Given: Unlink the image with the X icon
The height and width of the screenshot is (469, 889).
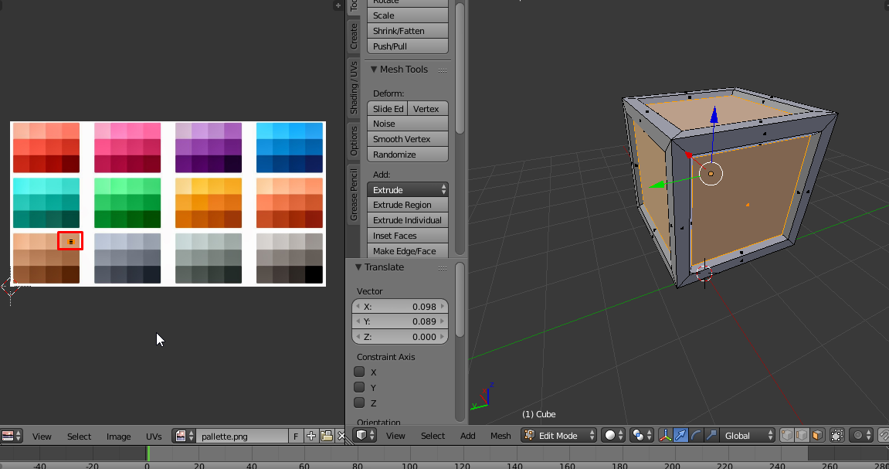Looking at the screenshot, I should coord(340,436).
